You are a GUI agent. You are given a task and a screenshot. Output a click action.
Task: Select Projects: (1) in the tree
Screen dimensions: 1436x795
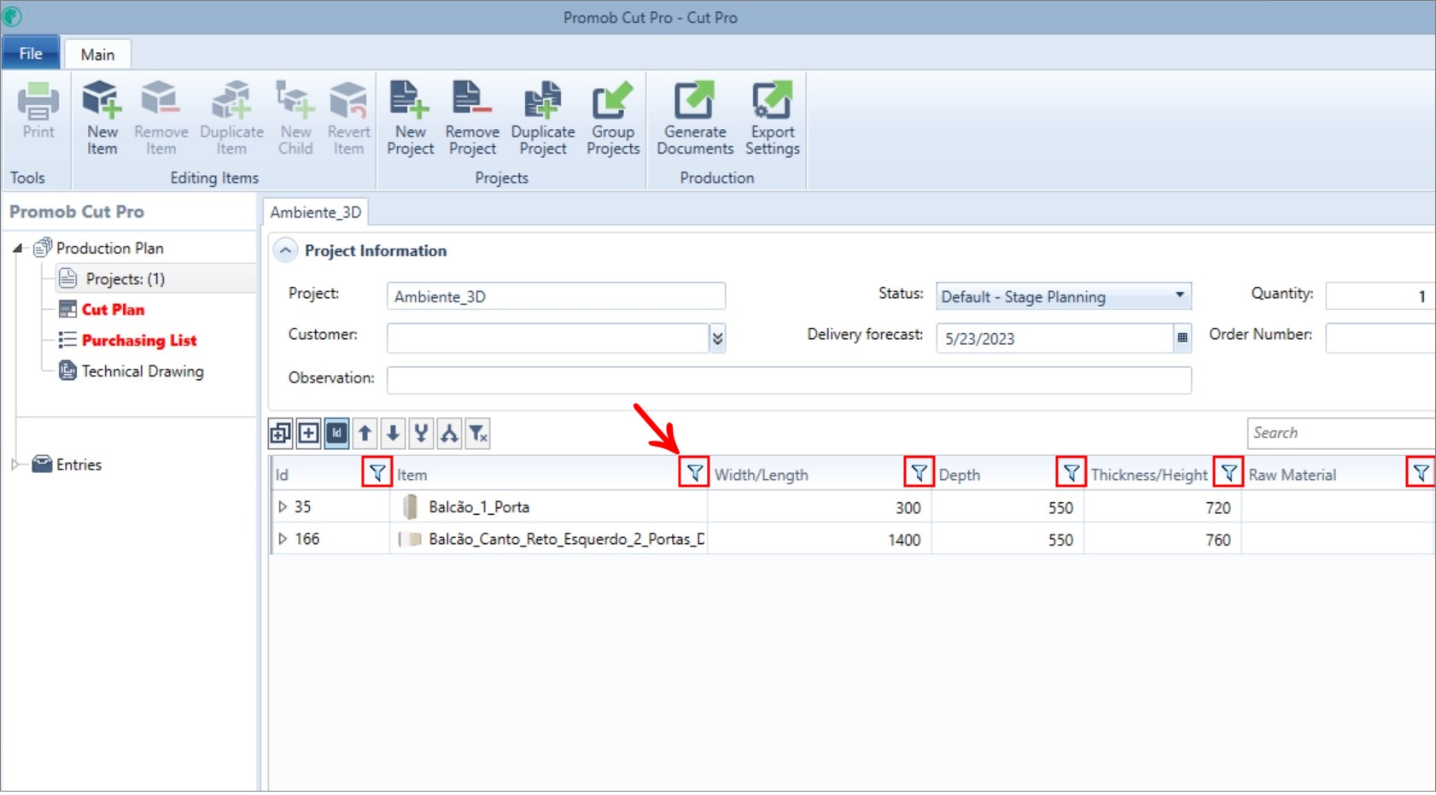pos(126,279)
